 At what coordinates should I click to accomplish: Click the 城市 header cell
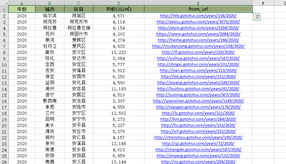[x=50, y=9]
